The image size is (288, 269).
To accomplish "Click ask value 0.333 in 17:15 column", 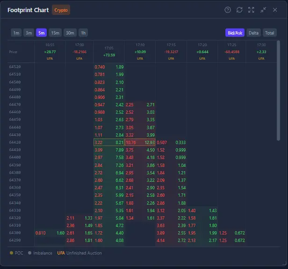I will click(180, 143).
